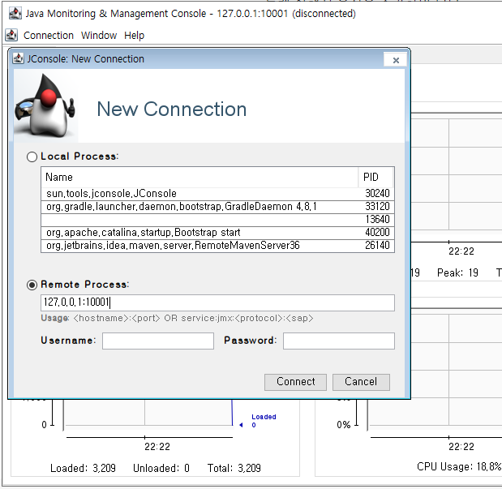
Task: Click the Name column header
Action: pyautogui.click(x=200, y=177)
